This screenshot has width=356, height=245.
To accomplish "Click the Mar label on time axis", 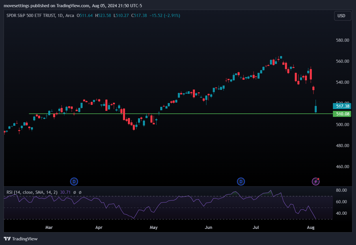I will (x=49, y=227).
